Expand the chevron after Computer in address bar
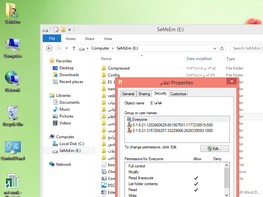This screenshot has width=263, height=197. tap(113, 48)
